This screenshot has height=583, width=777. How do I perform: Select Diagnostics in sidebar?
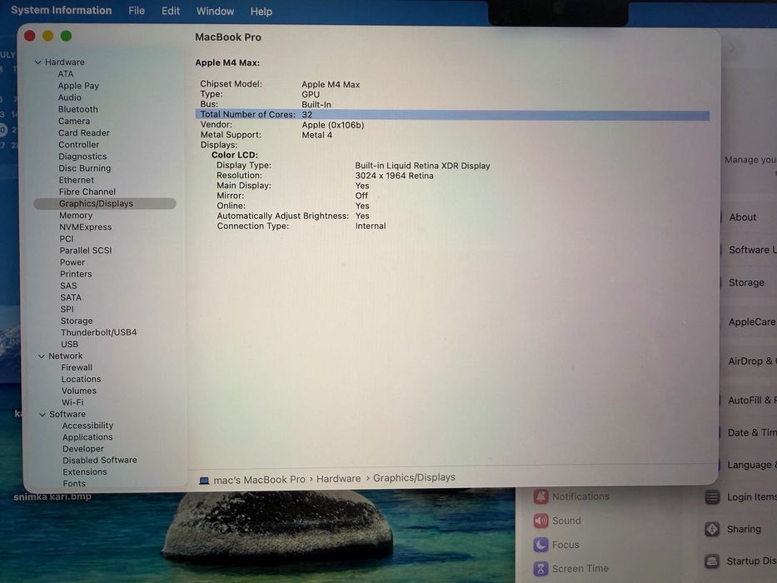pos(82,157)
